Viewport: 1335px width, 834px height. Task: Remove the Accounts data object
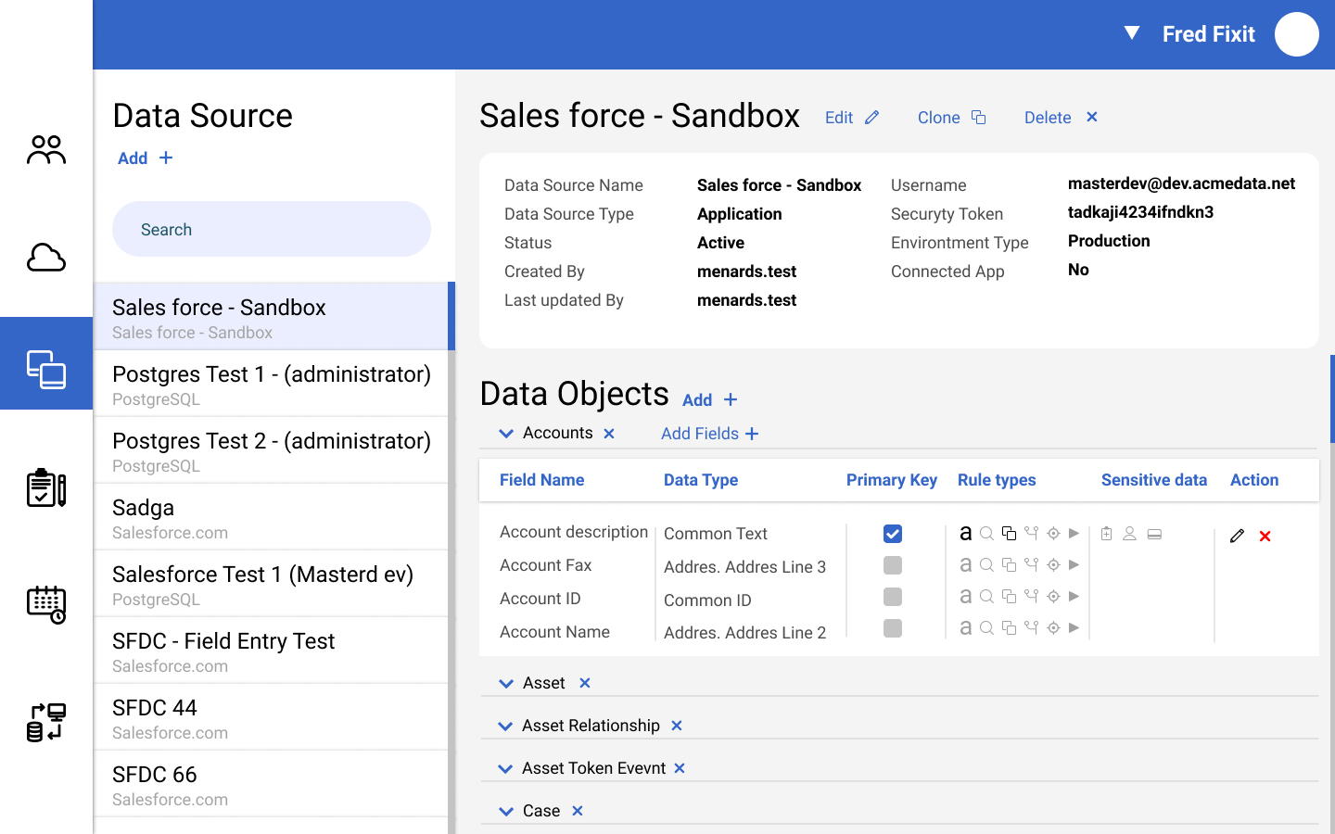[609, 434]
